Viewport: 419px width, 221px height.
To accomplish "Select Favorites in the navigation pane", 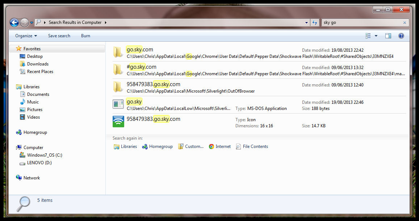I will (x=32, y=49).
